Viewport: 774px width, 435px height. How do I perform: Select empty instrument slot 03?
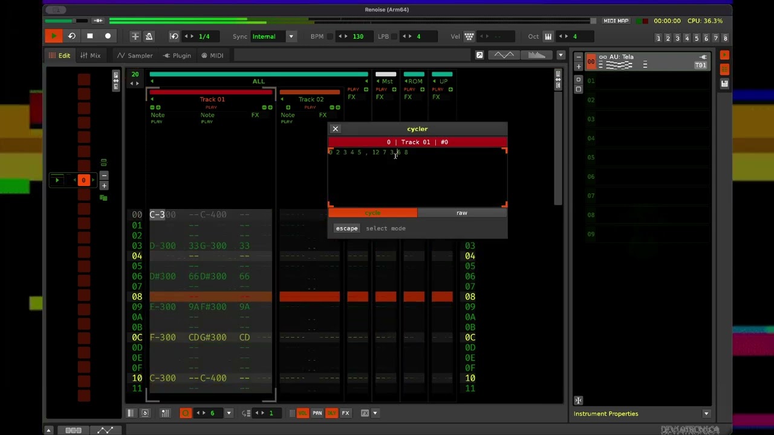[x=648, y=119]
